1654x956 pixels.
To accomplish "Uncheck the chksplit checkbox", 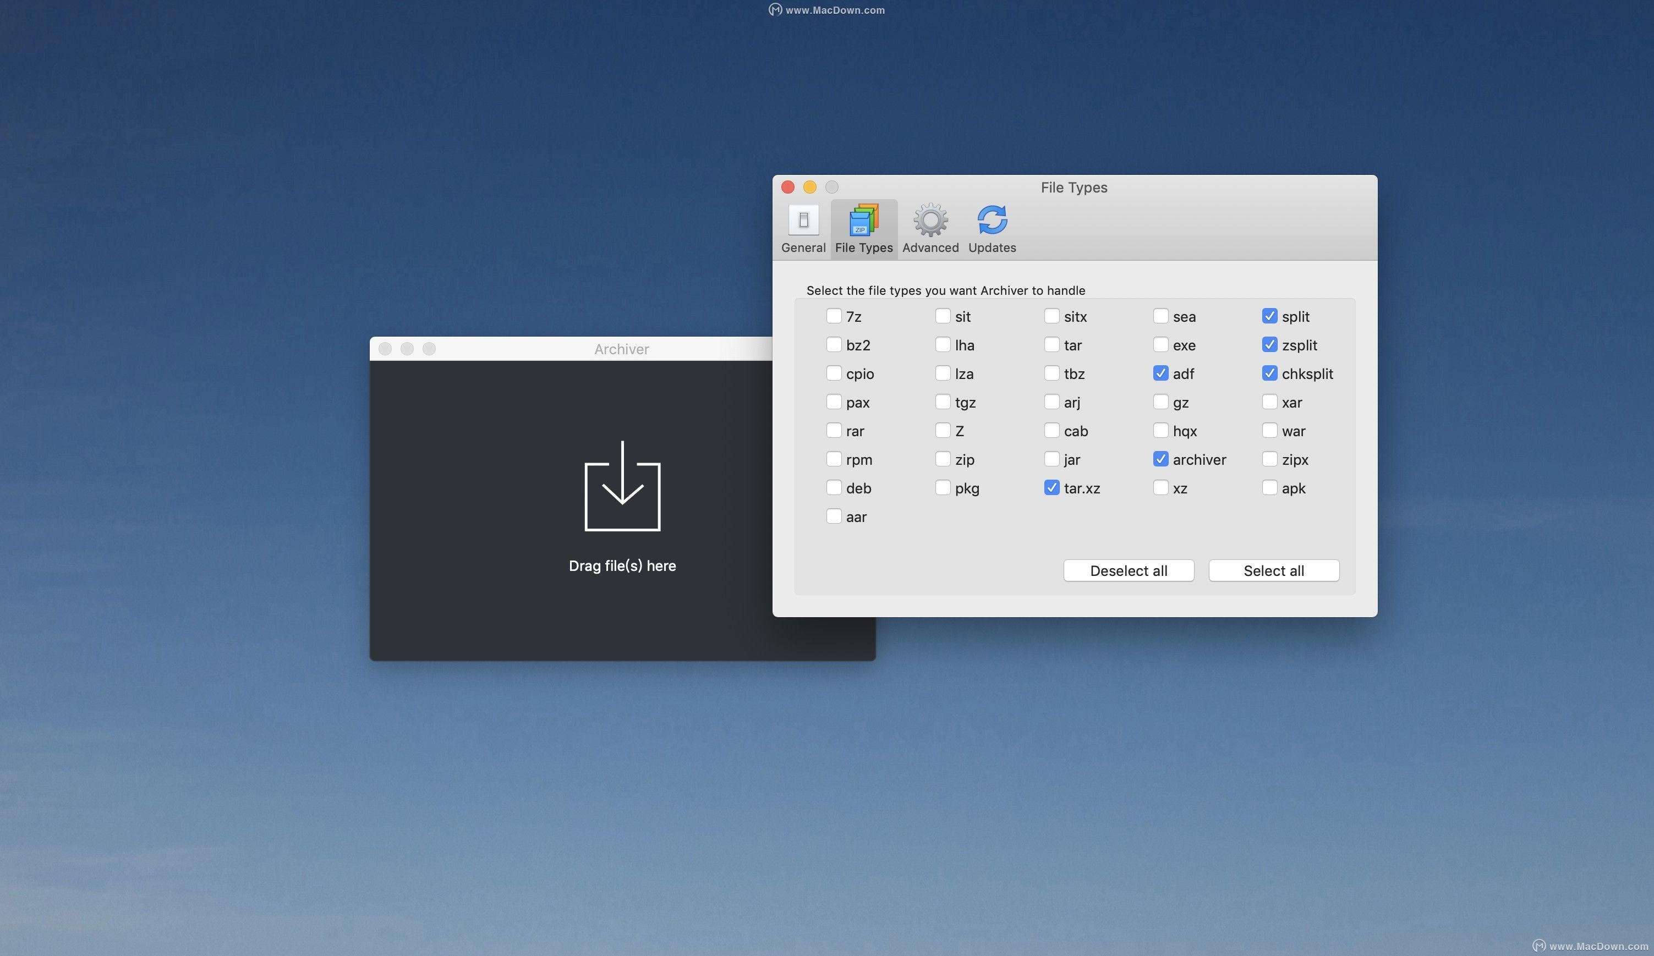I will click(x=1269, y=373).
